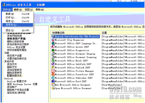145x103 pixels.
Task: Choose 保存(S) from the file menu
Action: coord(18,21)
